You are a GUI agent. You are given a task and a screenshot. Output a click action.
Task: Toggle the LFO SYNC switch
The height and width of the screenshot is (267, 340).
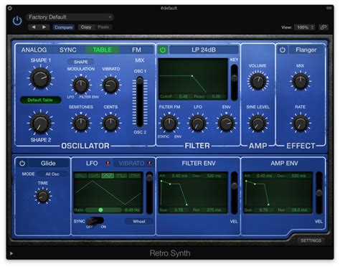(x=95, y=221)
